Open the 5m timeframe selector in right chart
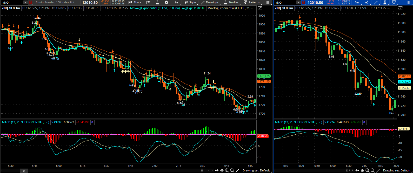 coord(357,3)
